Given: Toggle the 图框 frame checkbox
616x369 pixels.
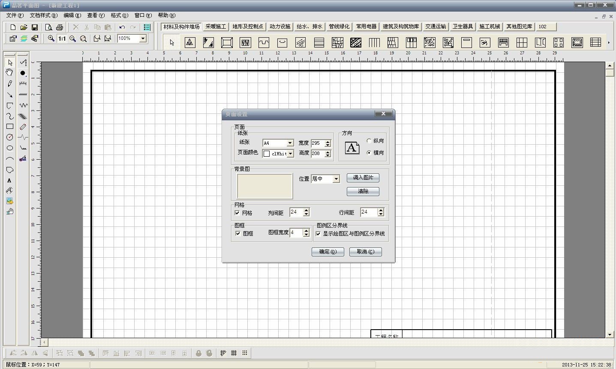Looking at the screenshot, I should point(238,233).
